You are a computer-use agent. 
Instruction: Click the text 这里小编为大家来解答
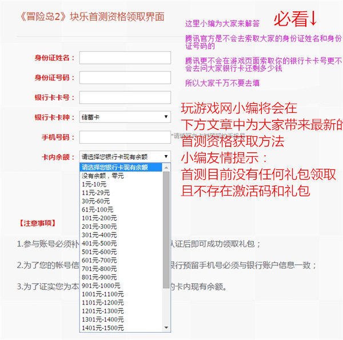pos(222,23)
